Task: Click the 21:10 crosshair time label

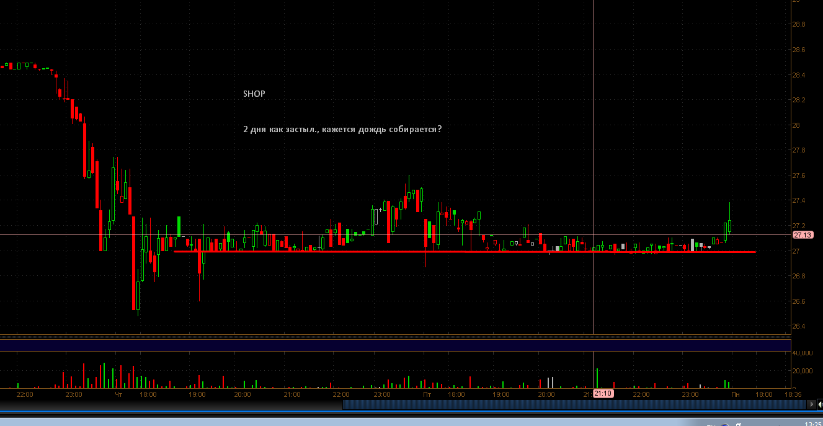Action: (603, 393)
